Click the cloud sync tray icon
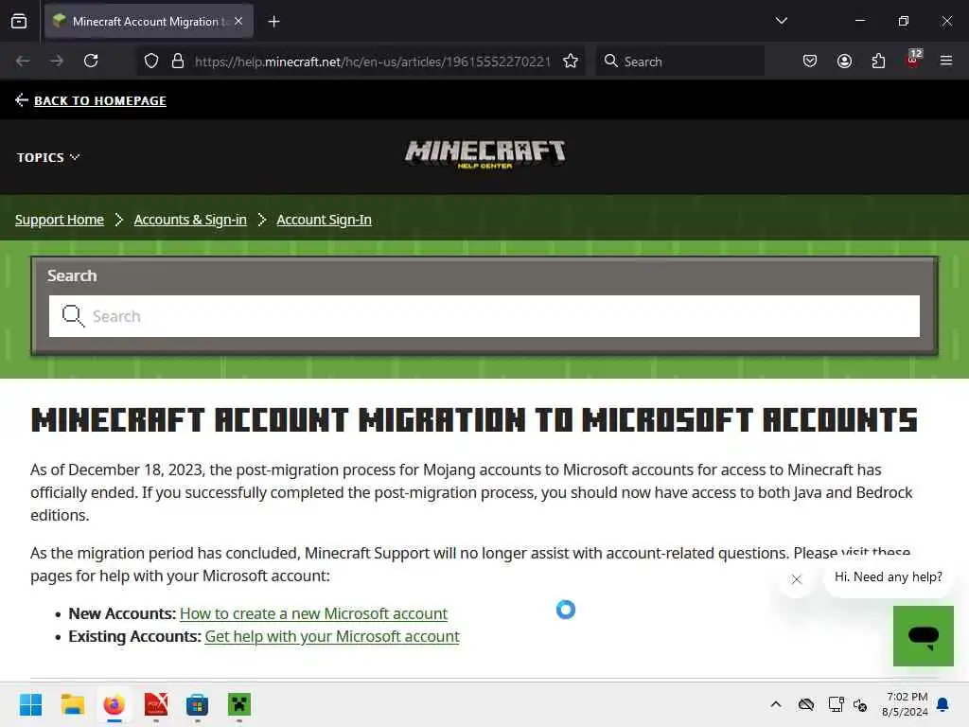Image resolution: width=969 pixels, height=727 pixels. [x=806, y=704]
